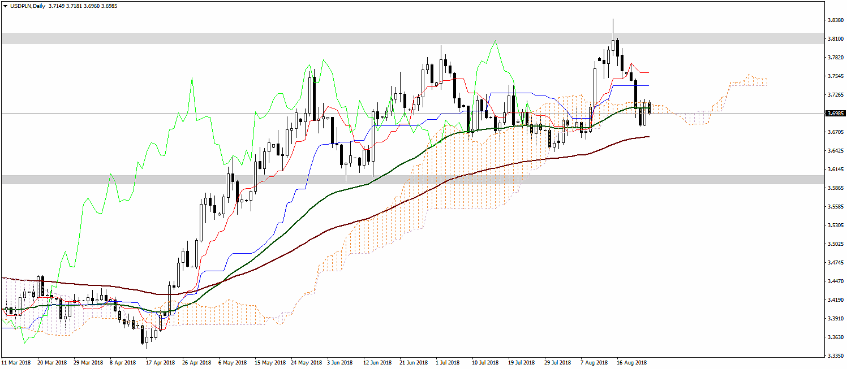Click the 3.5305 price axis label
The height and width of the screenshot is (369, 847).
click(x=835, y=225)
